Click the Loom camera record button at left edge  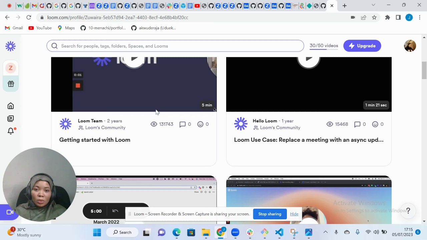(10, 212)
